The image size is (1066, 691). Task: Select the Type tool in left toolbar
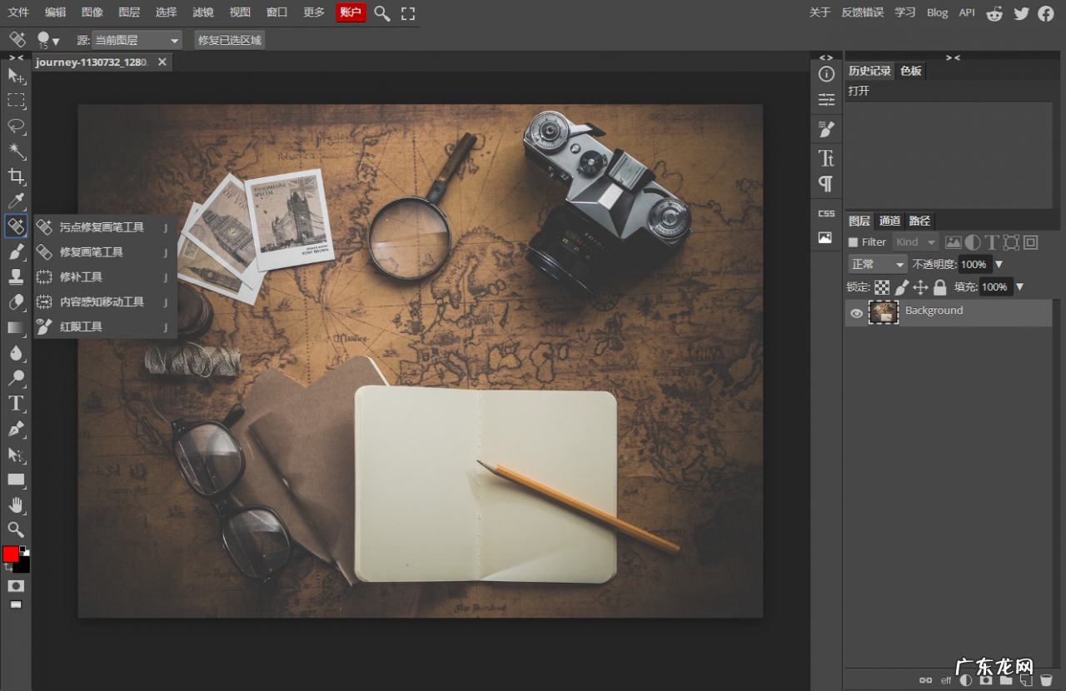click(16, 404)
